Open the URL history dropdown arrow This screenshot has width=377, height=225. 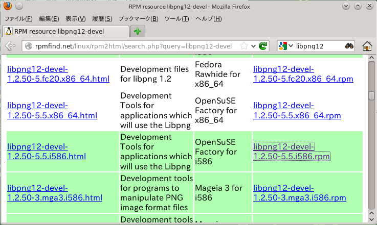pos(253,46)
